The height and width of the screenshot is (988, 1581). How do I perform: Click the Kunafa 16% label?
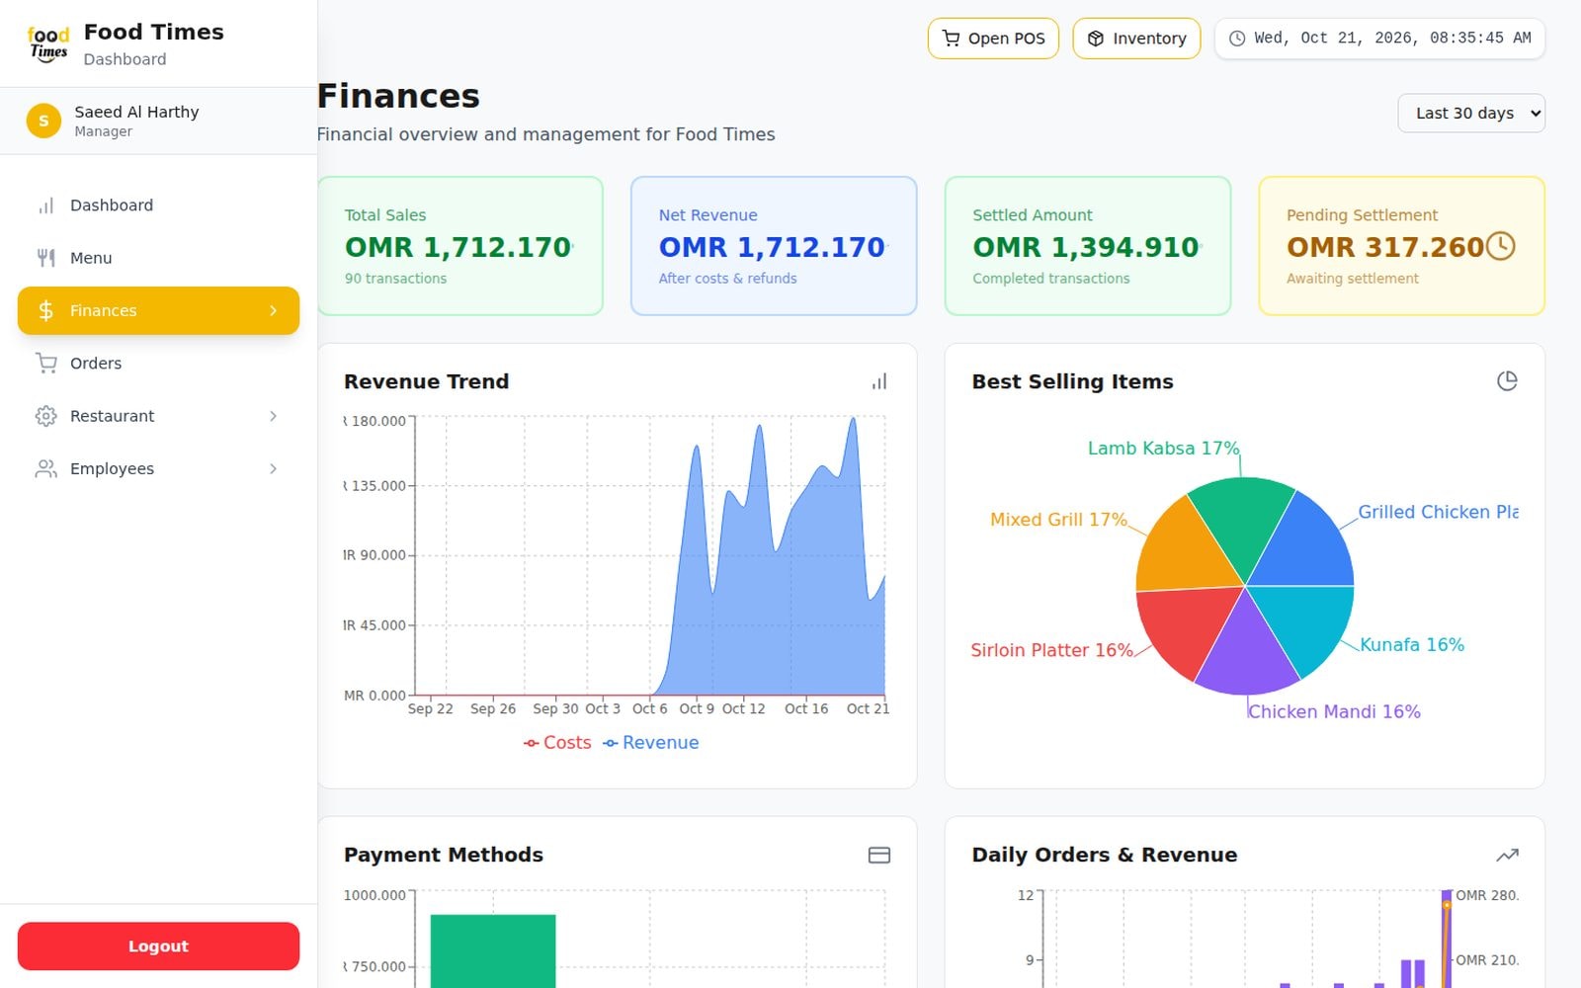[x=1412, y=645]
